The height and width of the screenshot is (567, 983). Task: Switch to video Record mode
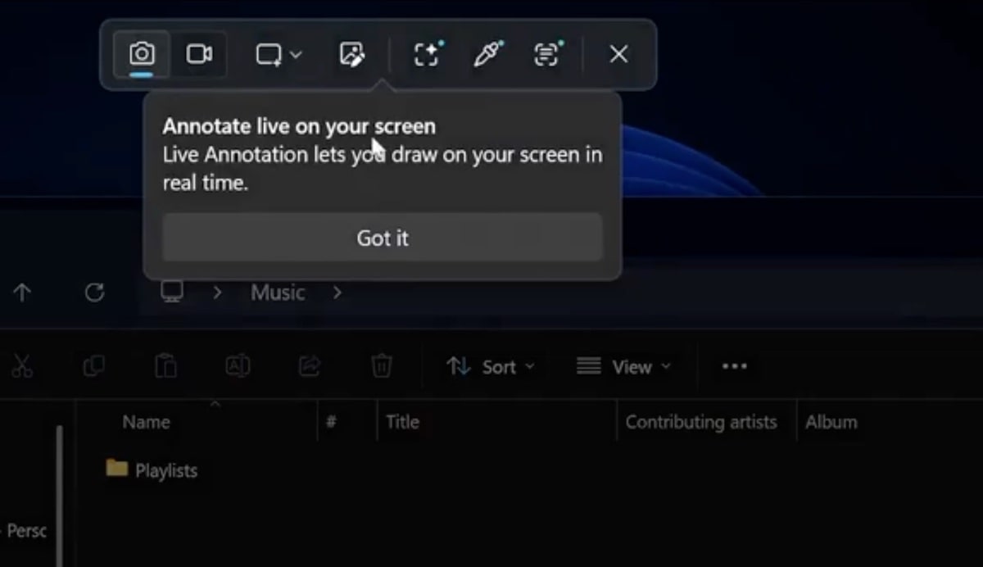pyautogui.click(x=199, y=55)
